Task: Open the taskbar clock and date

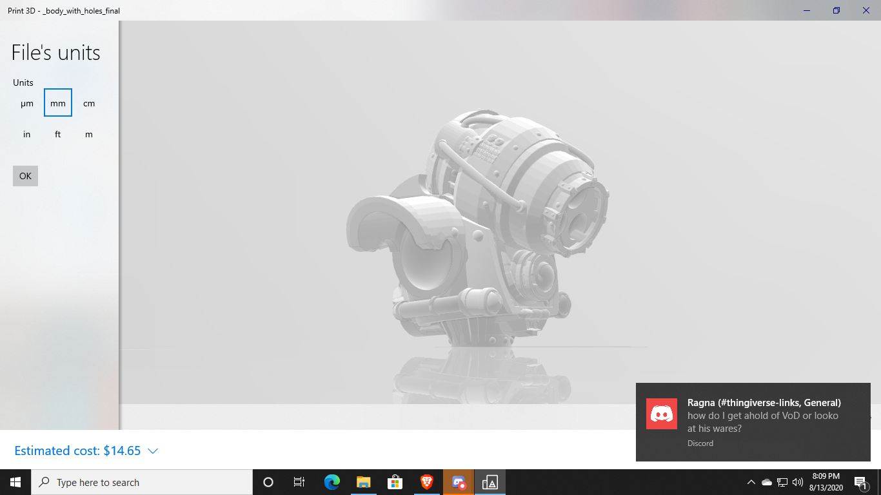Action: click(825, 482)
